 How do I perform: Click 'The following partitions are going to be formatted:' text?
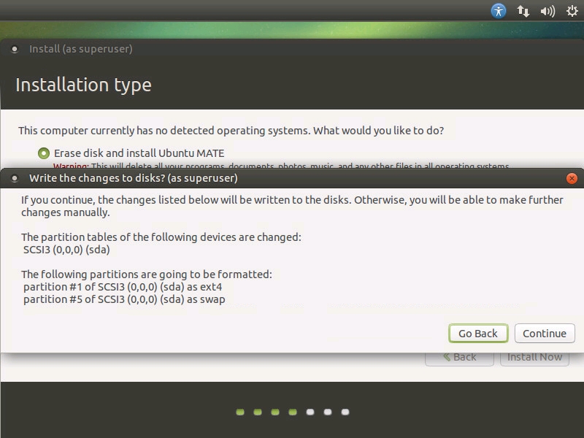147,274
